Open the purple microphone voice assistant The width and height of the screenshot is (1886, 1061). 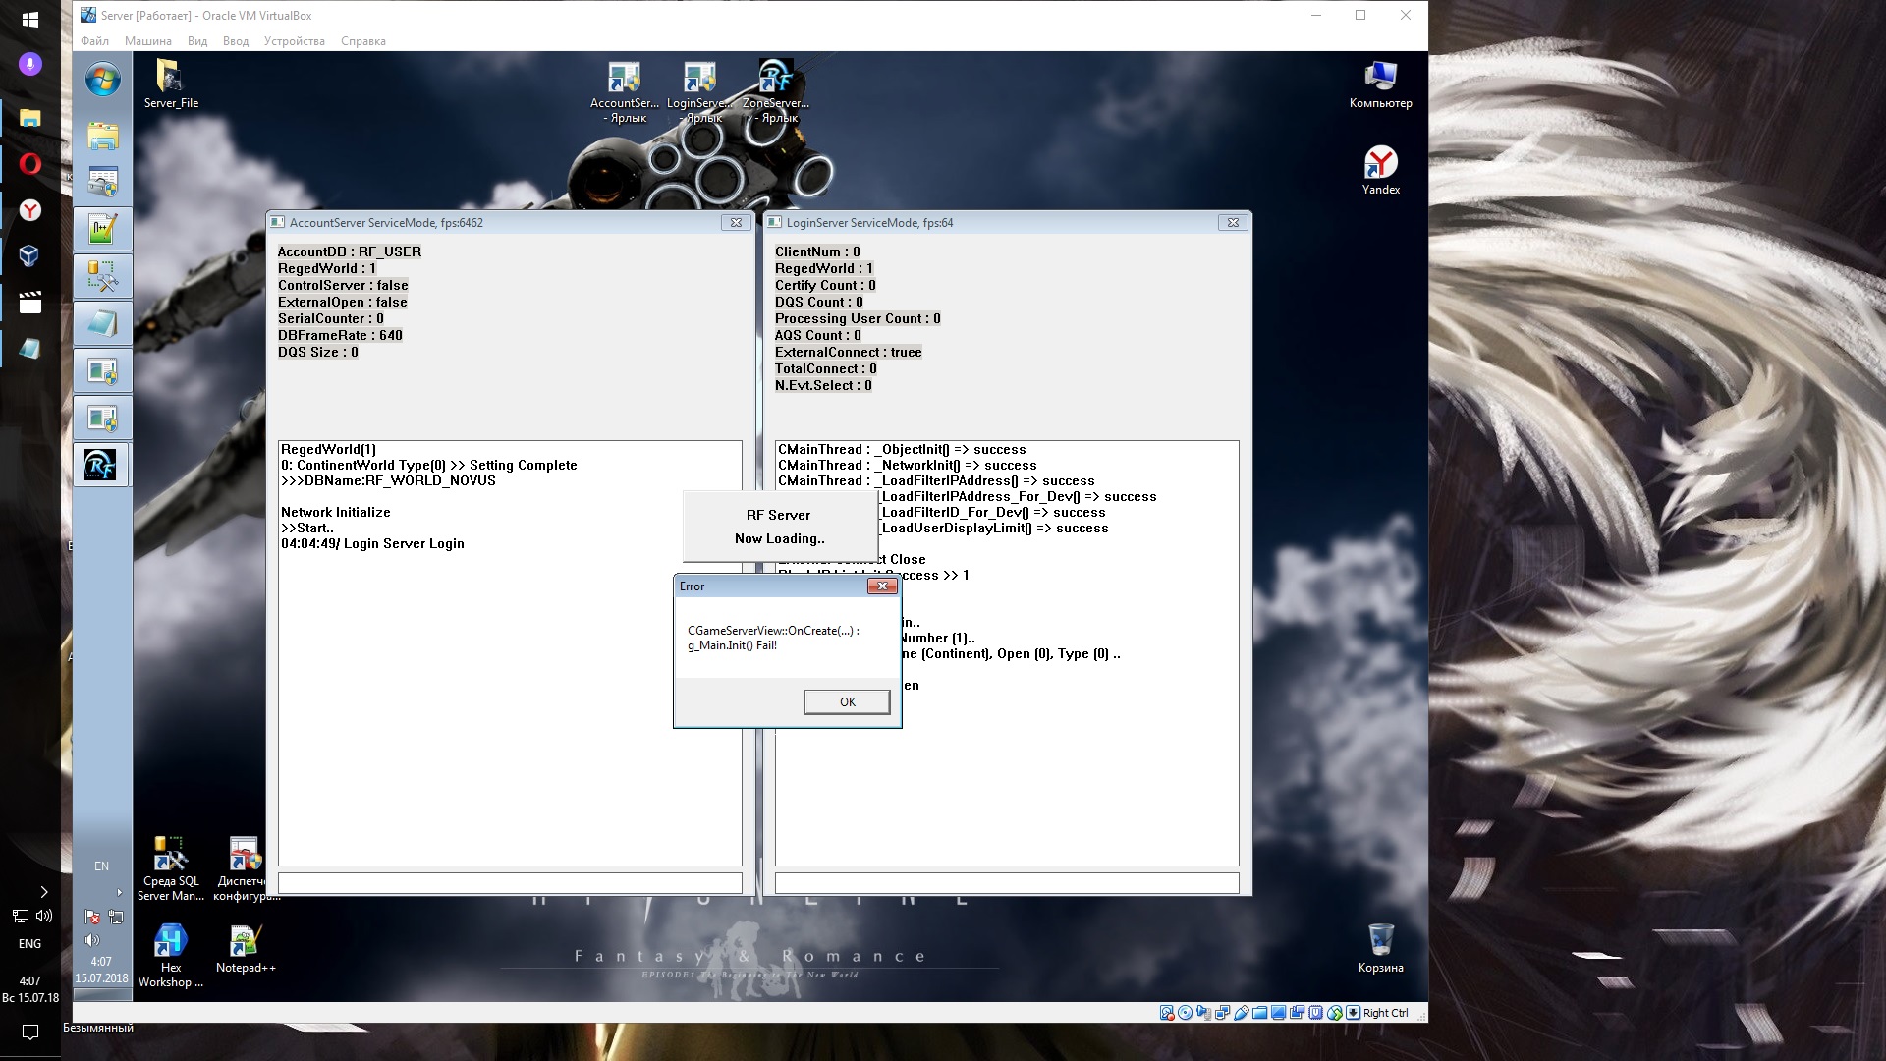click(x=29, y=65)
